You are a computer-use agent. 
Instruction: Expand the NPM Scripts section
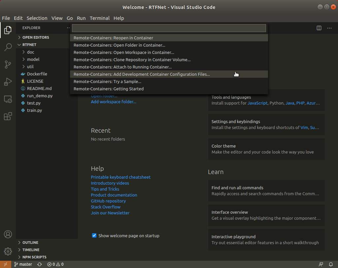tap(47, 257)
